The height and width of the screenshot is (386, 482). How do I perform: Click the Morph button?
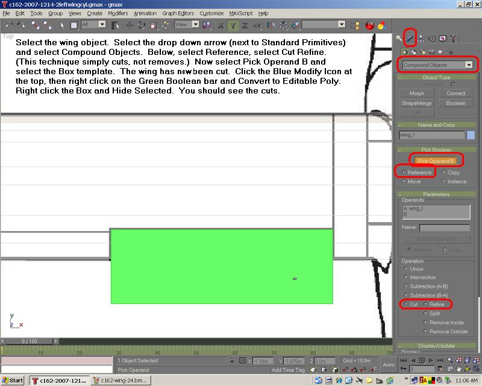click(417, 93)
